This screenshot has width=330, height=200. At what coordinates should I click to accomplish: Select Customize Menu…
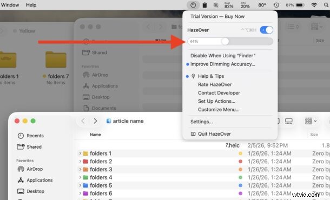click(x=219, y=110)
